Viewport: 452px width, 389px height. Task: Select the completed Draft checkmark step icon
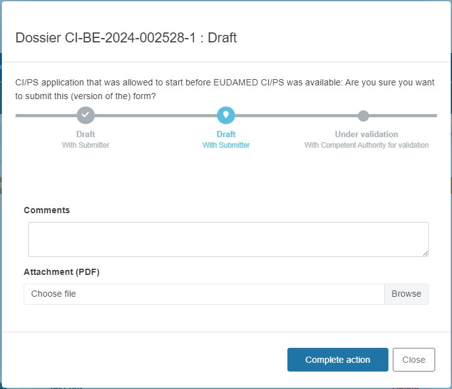click(85, 115)
